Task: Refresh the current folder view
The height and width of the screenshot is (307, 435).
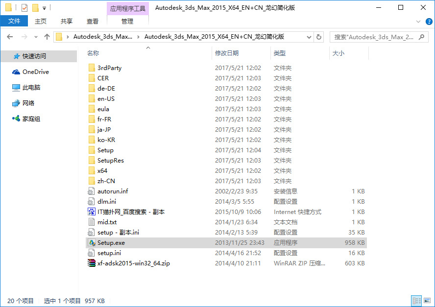Action: click(319, 37)
